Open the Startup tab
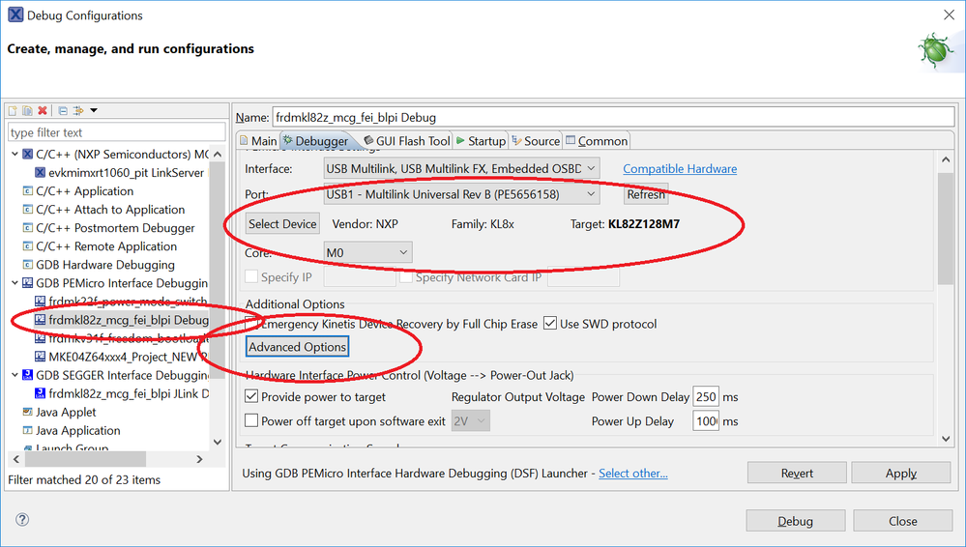966x547 pixels. coord(481,141)
